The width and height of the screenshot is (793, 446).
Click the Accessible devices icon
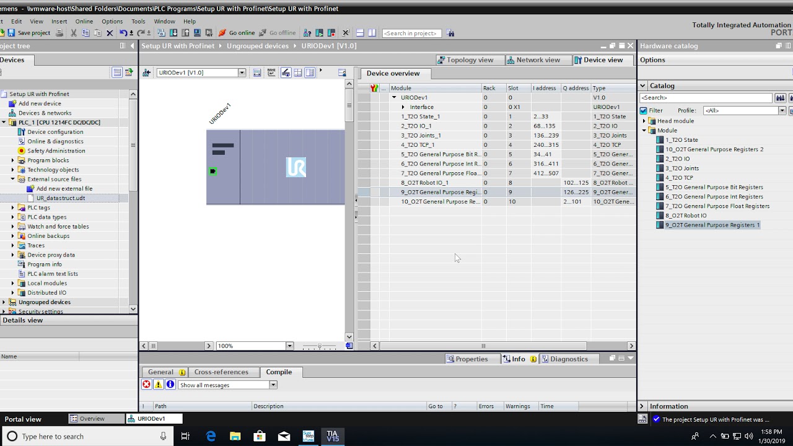pos(308,33)
